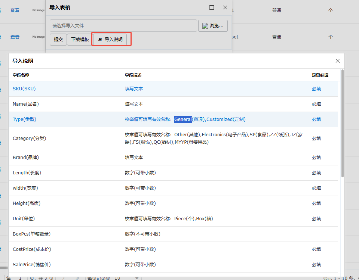Click 普通 in the second background row

point(277,37)
